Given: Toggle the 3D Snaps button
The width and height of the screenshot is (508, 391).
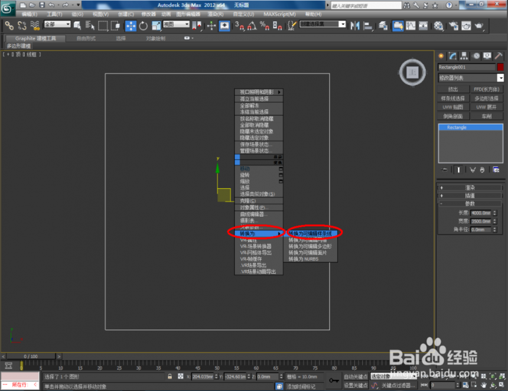Looking at the screenshot, I should pos(239,25).
